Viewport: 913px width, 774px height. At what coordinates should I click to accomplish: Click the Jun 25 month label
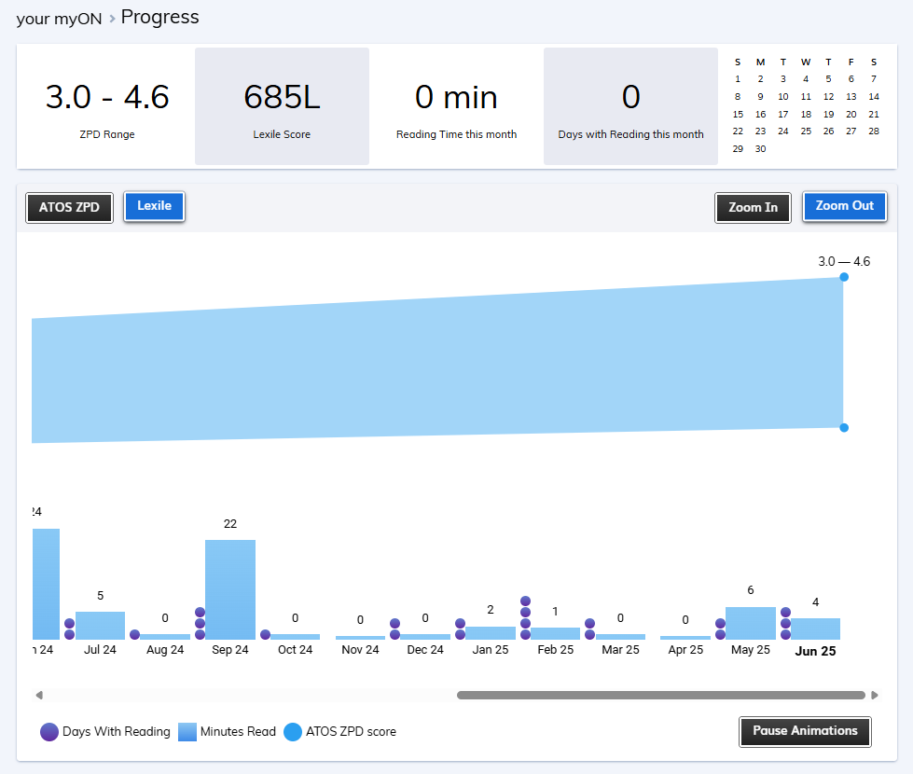click(x=815, y=651)
